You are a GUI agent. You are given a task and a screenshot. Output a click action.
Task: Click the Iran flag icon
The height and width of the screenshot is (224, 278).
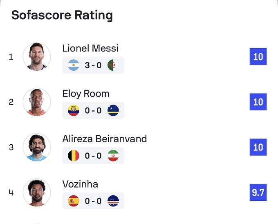[113, 156]
